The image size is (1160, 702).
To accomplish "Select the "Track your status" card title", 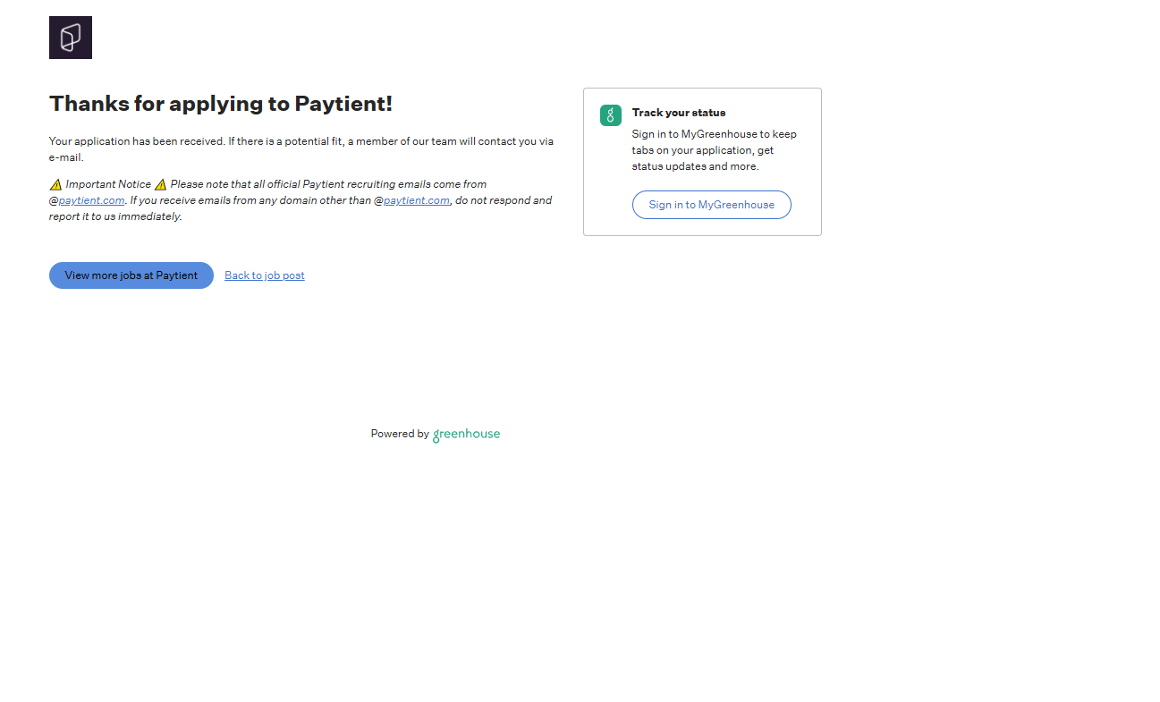I will click(x=678, y=113).
